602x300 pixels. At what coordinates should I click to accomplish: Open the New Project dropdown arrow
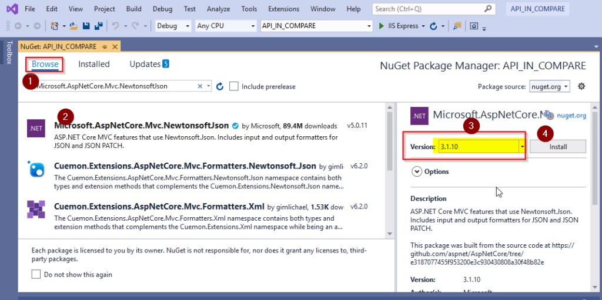64,26
